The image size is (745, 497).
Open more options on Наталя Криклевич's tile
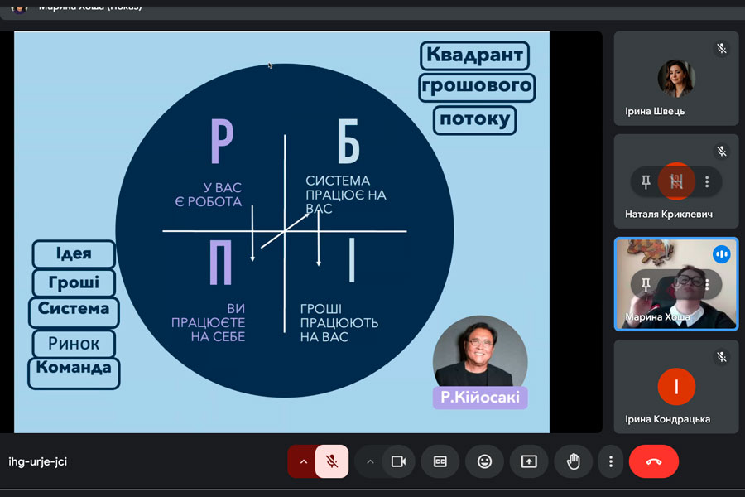[706, 181]
